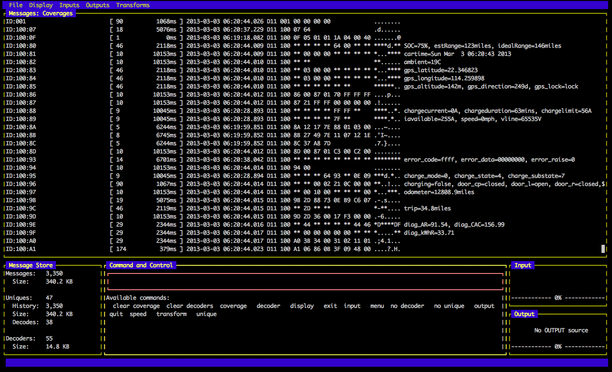Click the Output panel 0% progress bar
The width and height of the screenshot is (612, 372).
coord(557,347)
